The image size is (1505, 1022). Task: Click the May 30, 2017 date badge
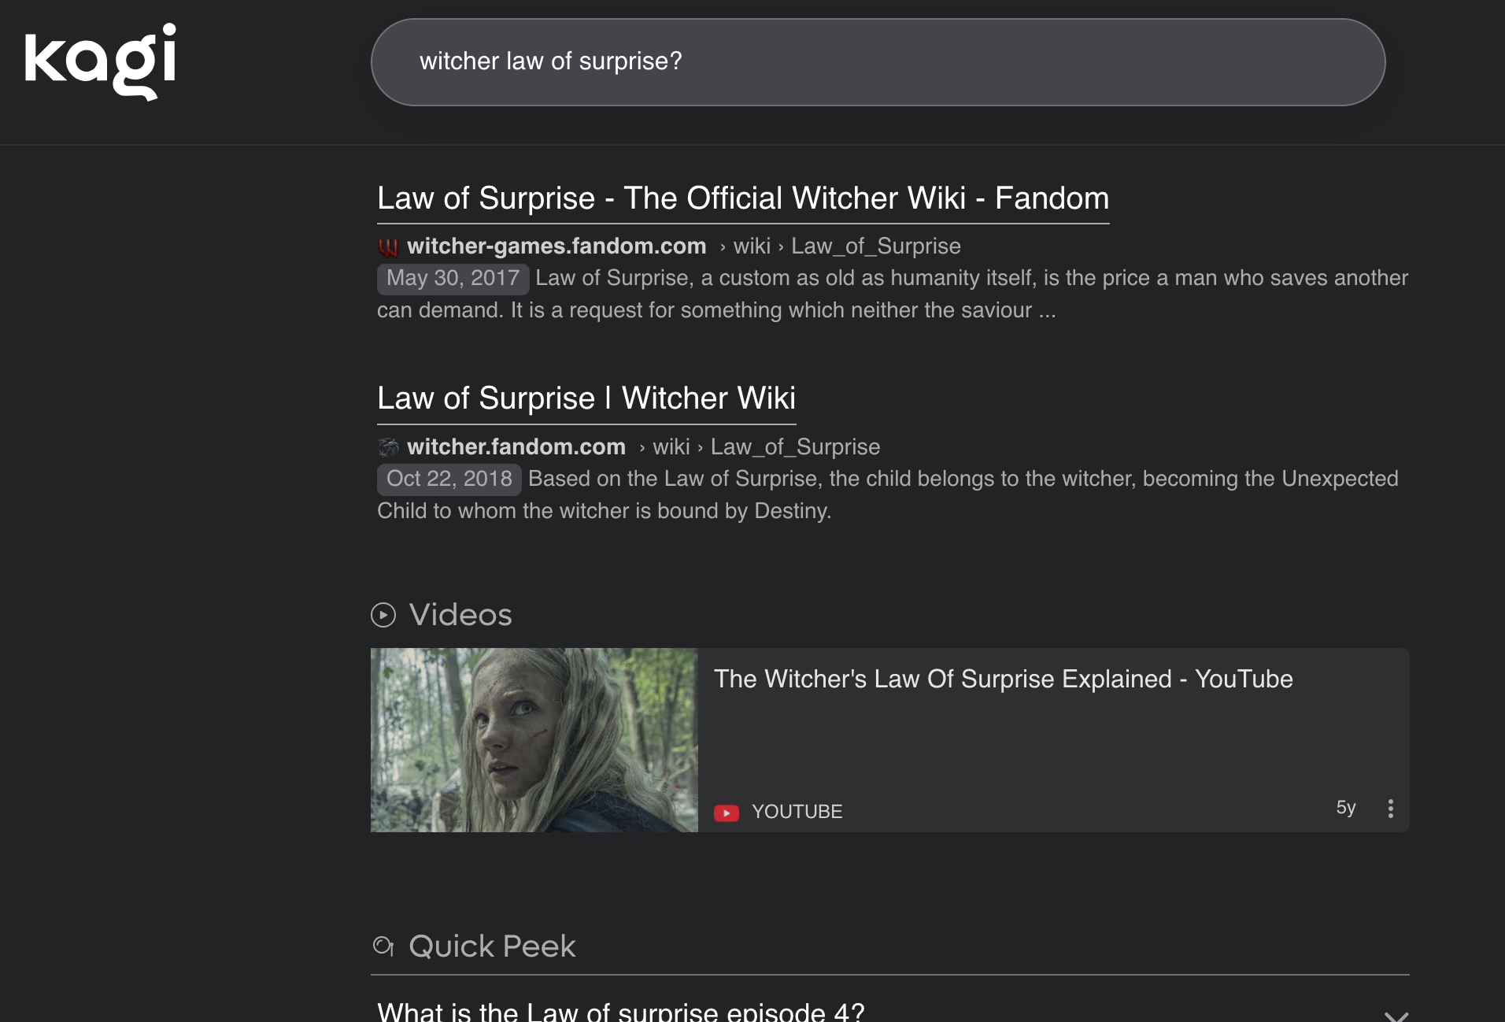pos(453,279)
